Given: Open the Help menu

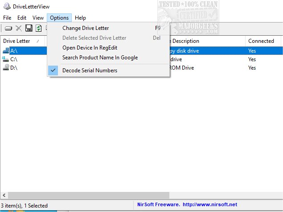Looking at the screenshot, I should [80, 18].
